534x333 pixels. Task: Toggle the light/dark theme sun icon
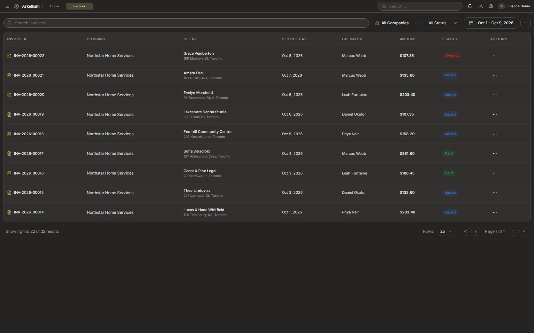coord(481,6)
